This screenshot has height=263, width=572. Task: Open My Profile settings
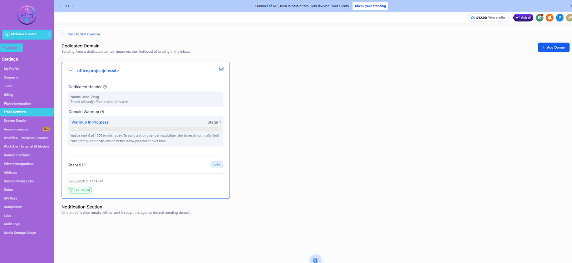11,69
